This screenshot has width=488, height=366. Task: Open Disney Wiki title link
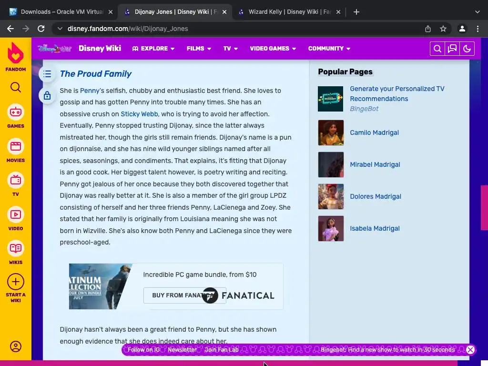coord(100,48)
